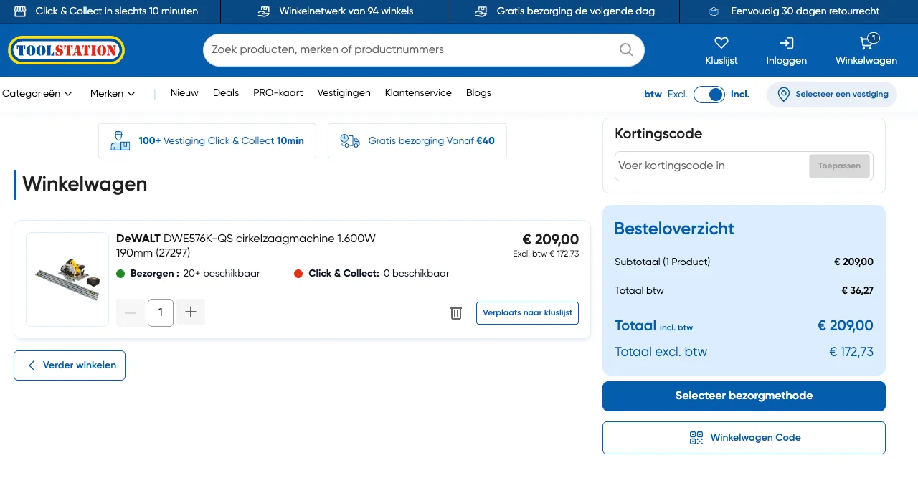918x483 pixels.
Task: Expand the Categorieën dropdown
Action: (x=37, y=93)
